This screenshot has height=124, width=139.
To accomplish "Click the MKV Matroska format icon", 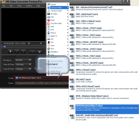I will point(72,107).
